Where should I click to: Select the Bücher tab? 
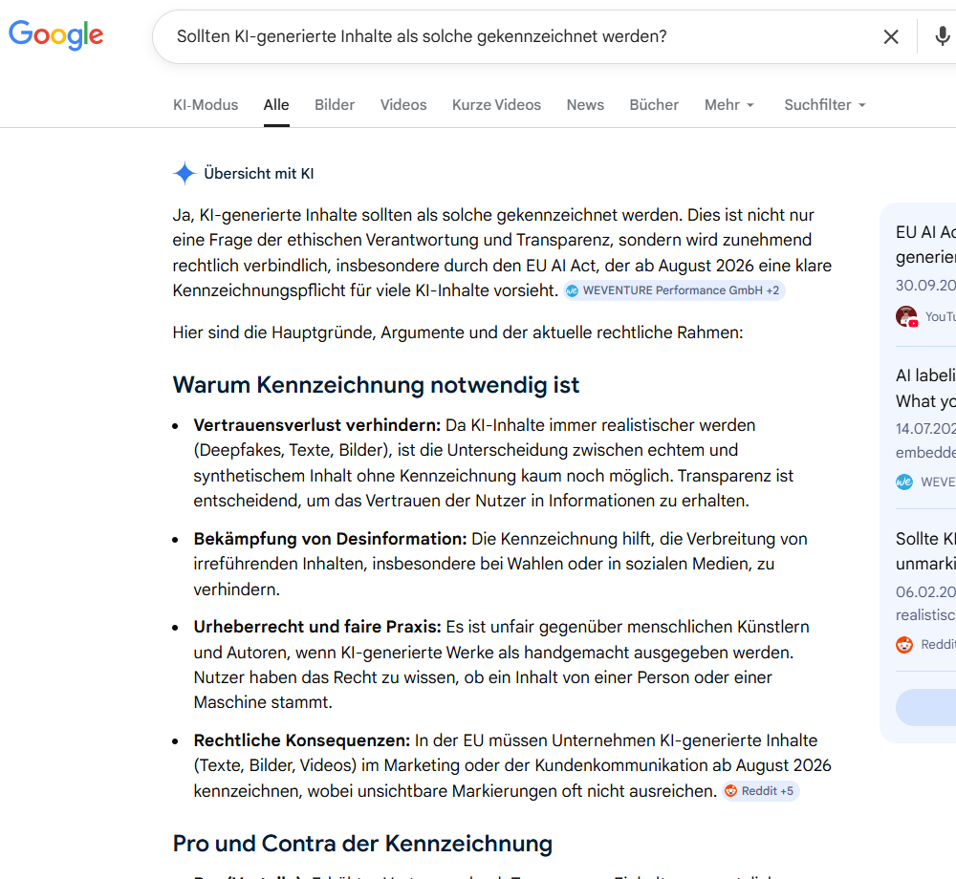click(x=654, y=105)
